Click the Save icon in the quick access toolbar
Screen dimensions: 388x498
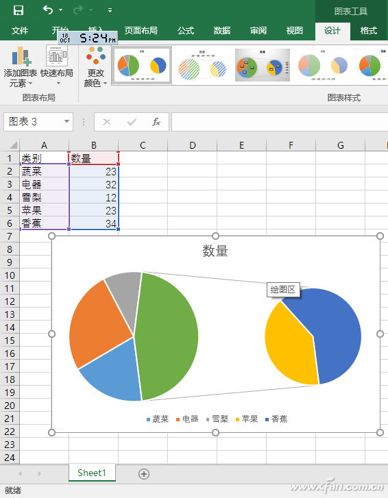(18, 10)
